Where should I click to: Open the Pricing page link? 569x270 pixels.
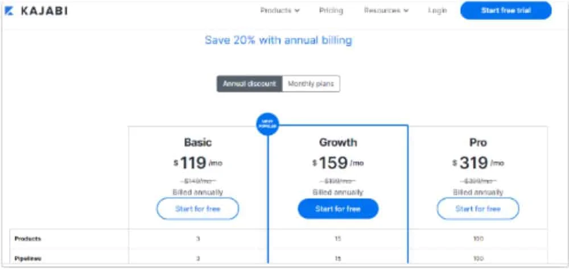tap(331, 10)
